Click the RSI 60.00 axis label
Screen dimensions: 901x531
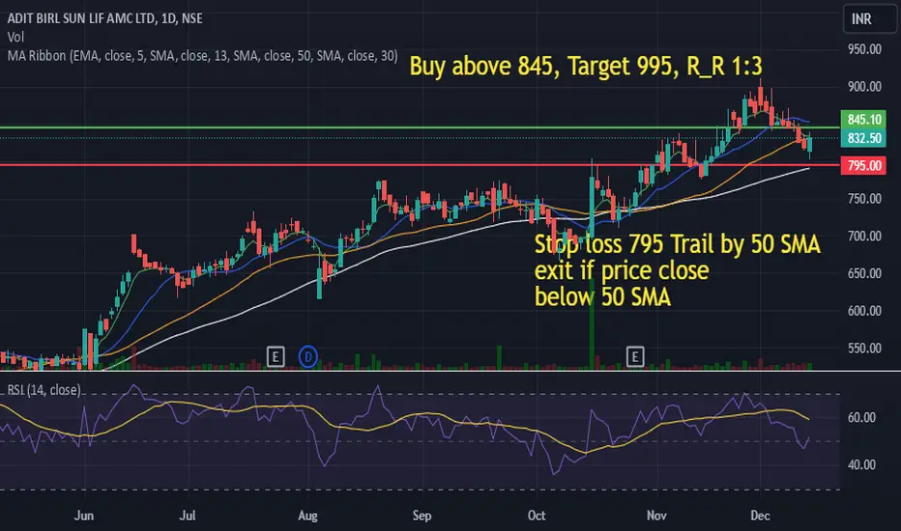coord(861,417)
